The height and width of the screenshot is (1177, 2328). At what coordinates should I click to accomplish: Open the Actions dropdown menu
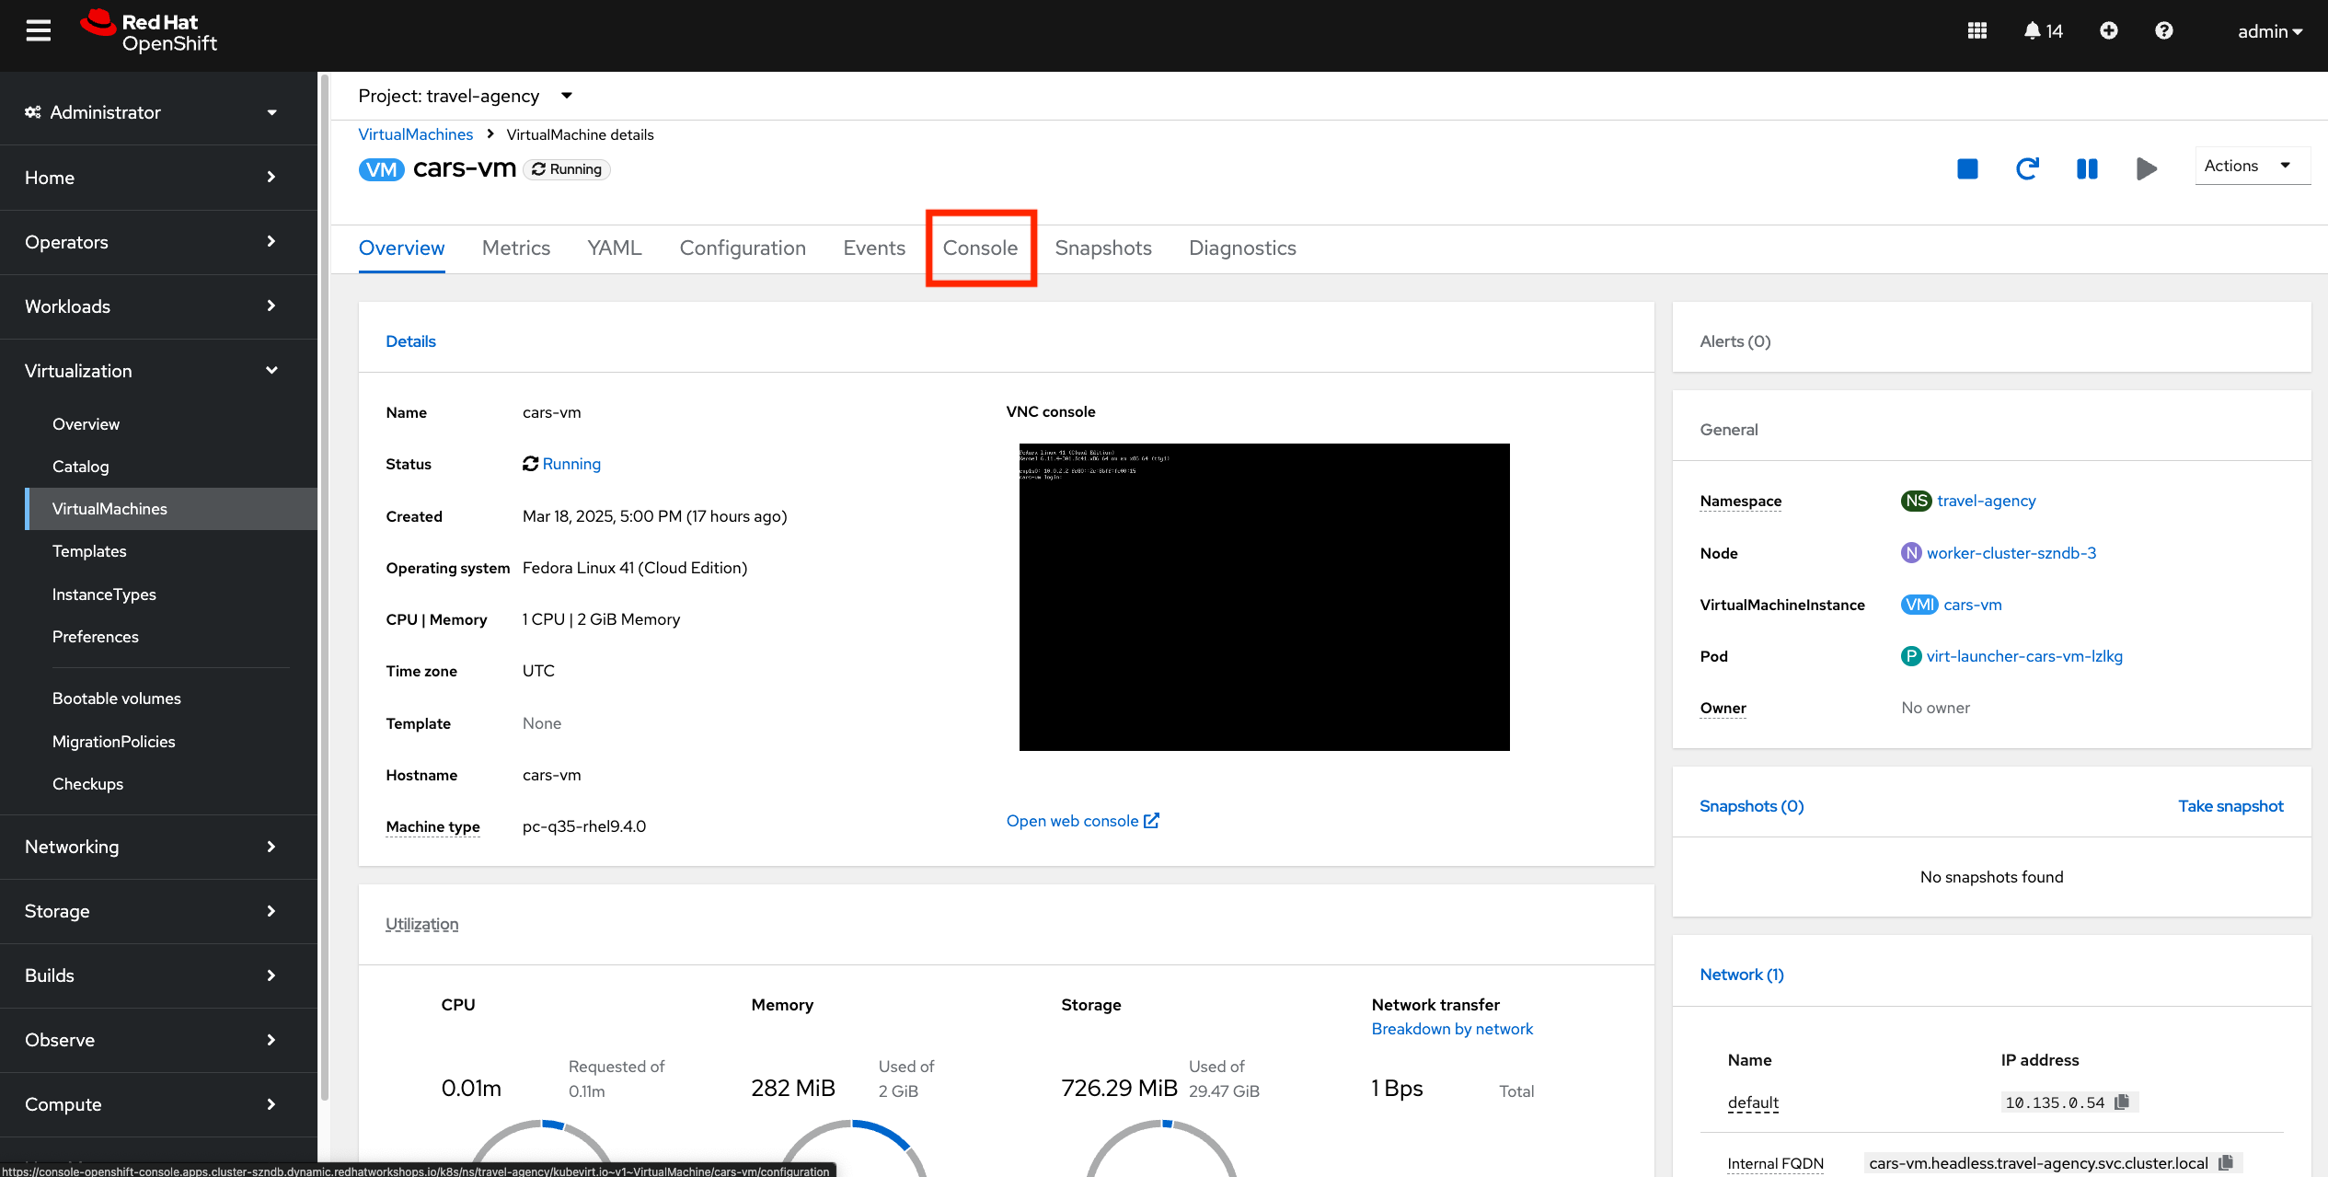[x=2252, y=167]
